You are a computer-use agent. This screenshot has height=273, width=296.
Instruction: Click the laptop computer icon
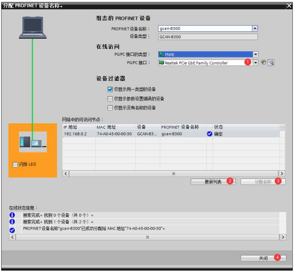(33, 28)
